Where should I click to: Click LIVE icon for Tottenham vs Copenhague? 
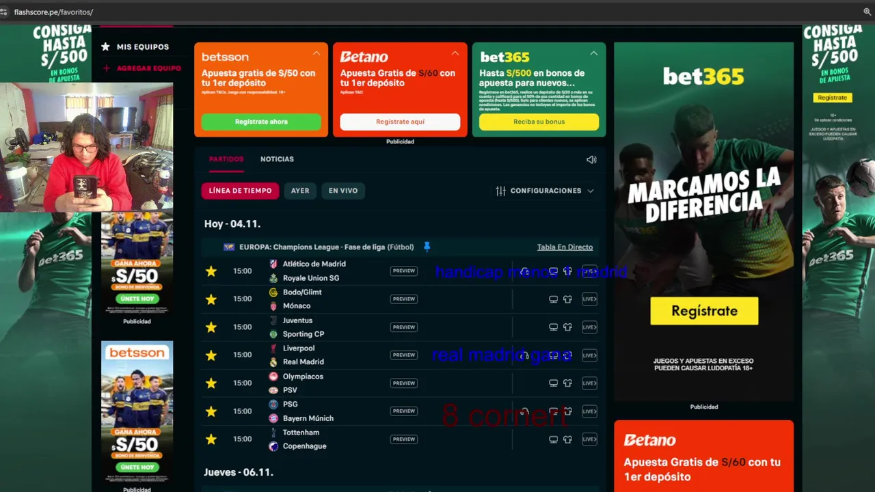tap(589, 439)
